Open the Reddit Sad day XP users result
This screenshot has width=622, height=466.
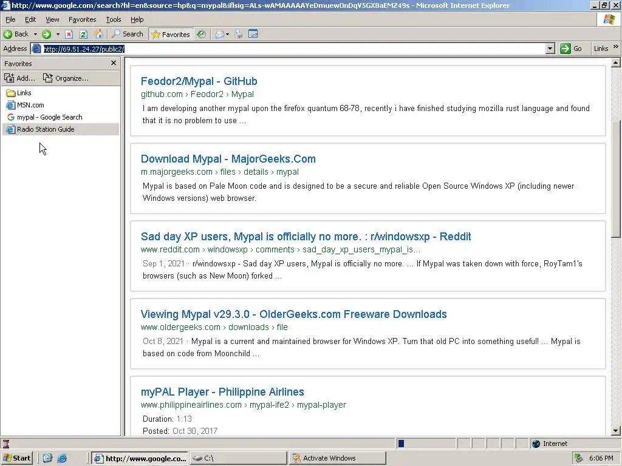coord(306,237)
